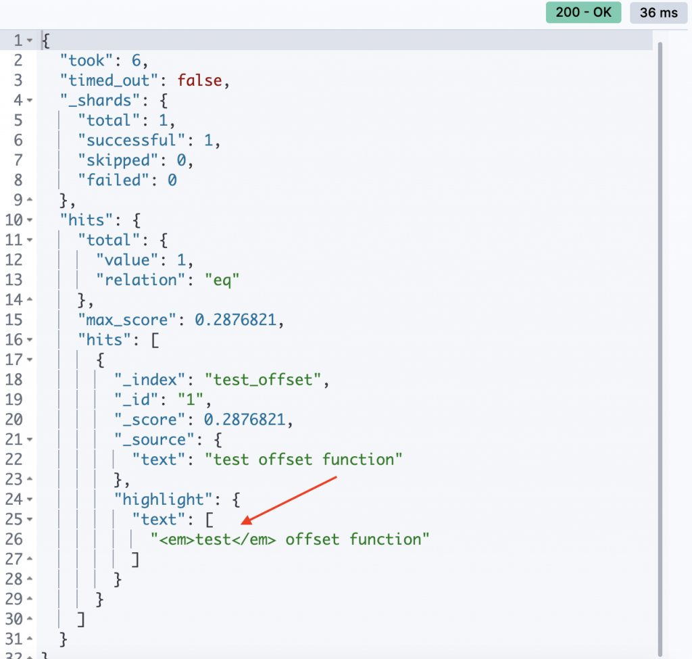Collapse the root object at line 1
This screenshot has height=659, width=692.
(x=30, y=40)
